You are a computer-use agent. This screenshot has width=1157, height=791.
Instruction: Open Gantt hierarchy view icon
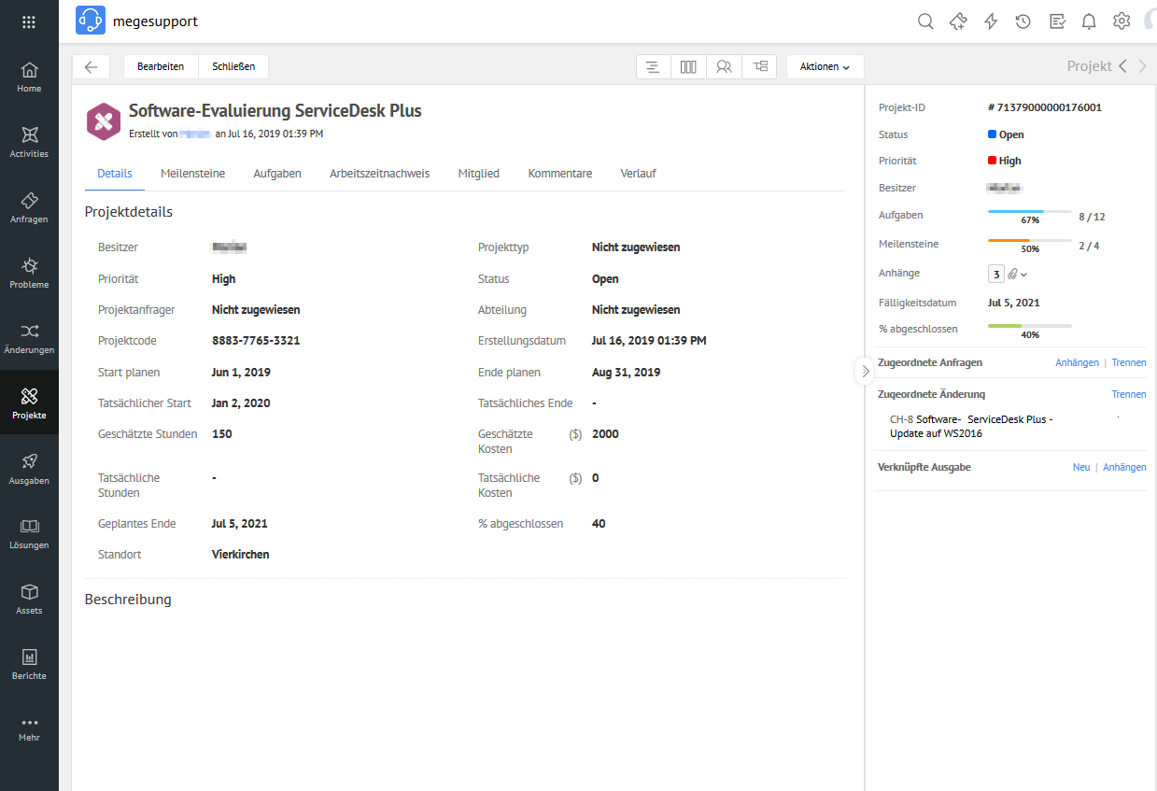tap(760, 66)
